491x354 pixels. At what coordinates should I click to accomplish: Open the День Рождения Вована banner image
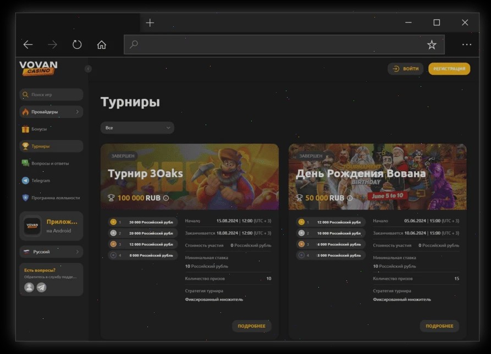[377, 177]
